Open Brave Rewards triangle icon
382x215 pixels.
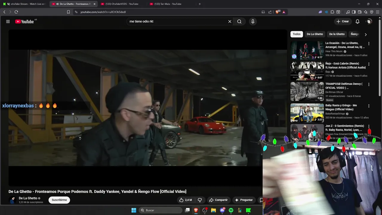click(284, 12)
